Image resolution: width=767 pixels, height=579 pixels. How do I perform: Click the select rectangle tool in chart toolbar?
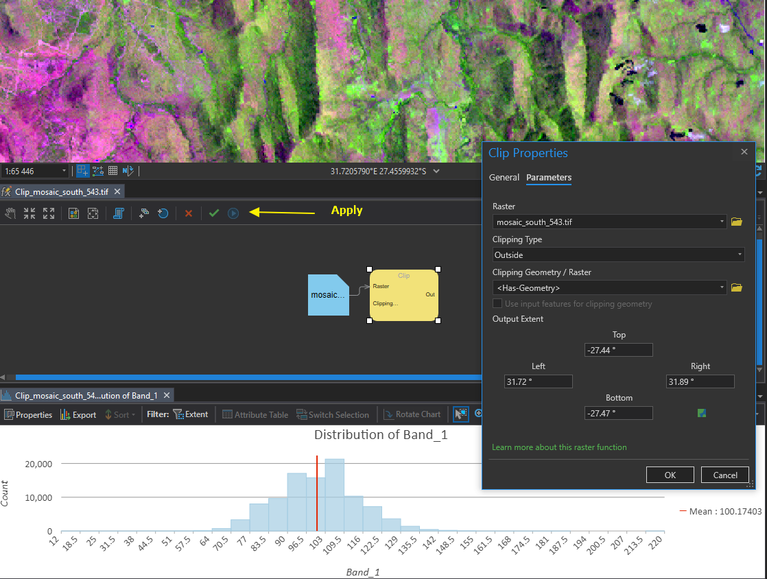point(461,414)
